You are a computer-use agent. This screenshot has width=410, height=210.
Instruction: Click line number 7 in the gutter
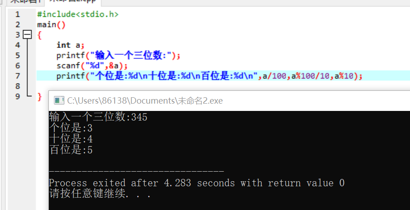point(17,76)
